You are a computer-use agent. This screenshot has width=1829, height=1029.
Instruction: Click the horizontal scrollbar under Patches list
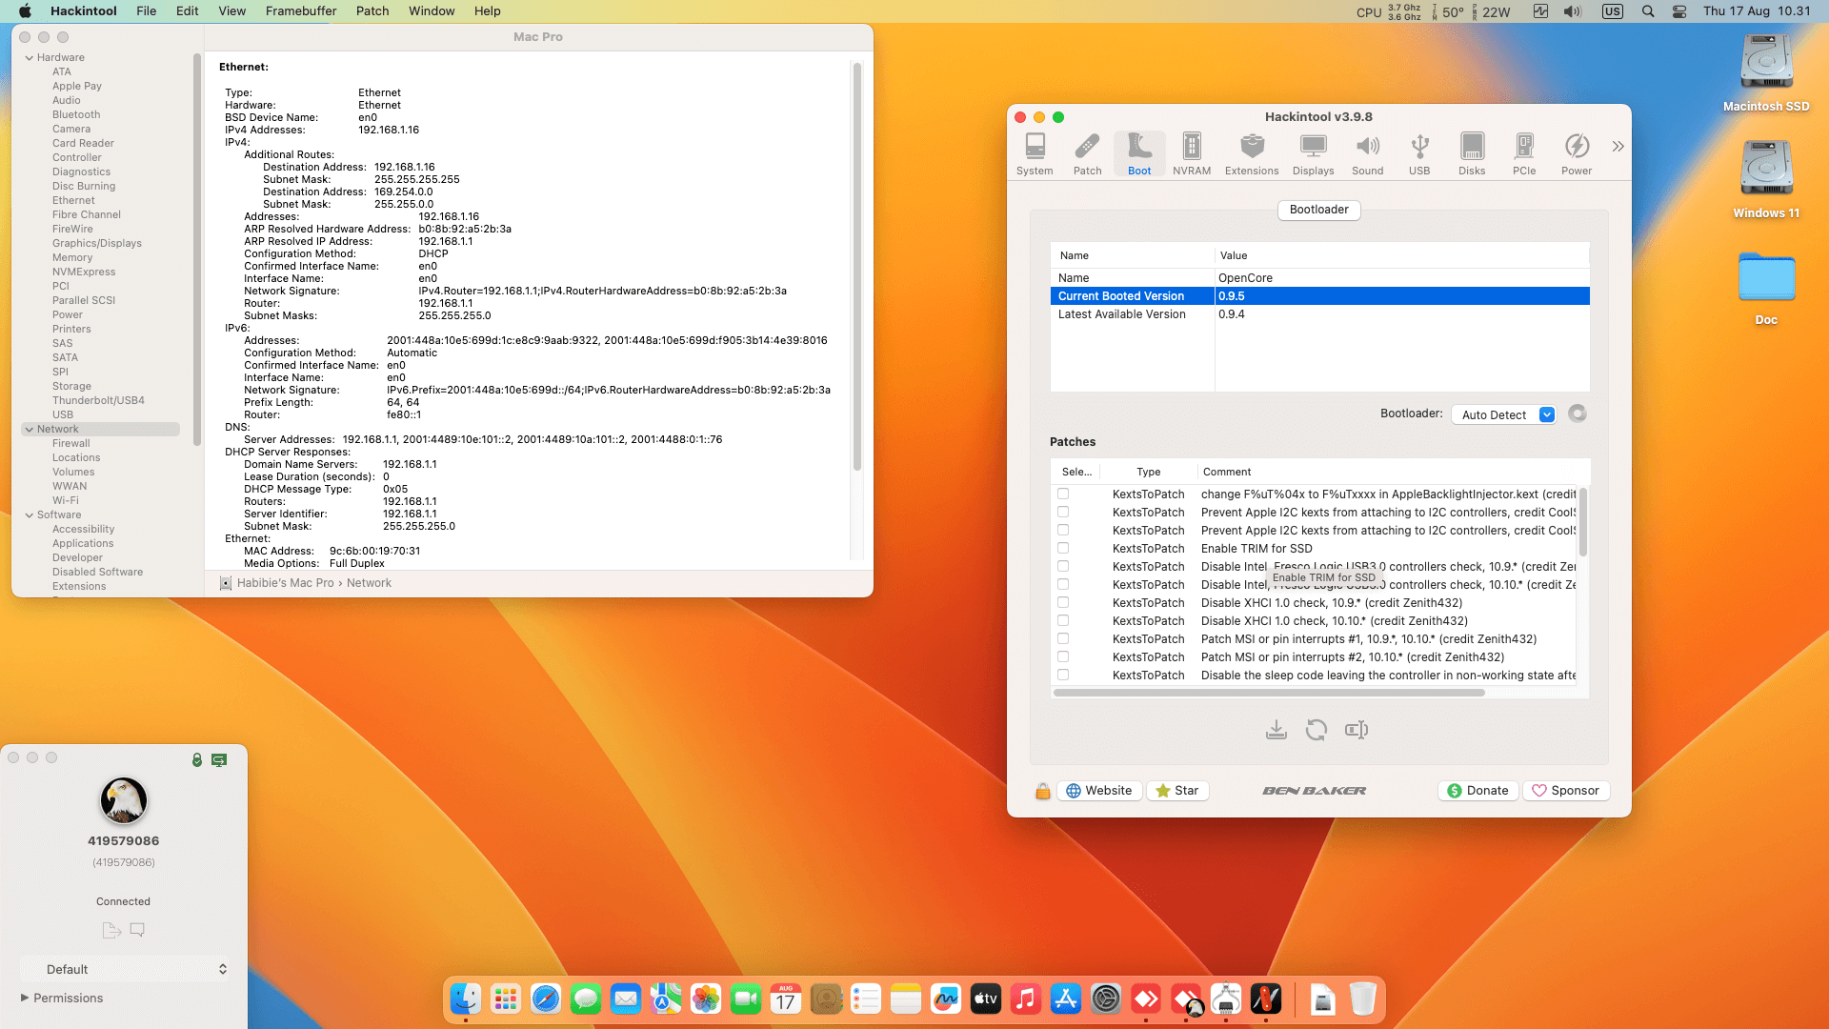click(x=1269, y=693)
